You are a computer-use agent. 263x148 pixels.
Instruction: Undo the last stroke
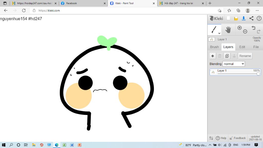(x=253, y=28)
